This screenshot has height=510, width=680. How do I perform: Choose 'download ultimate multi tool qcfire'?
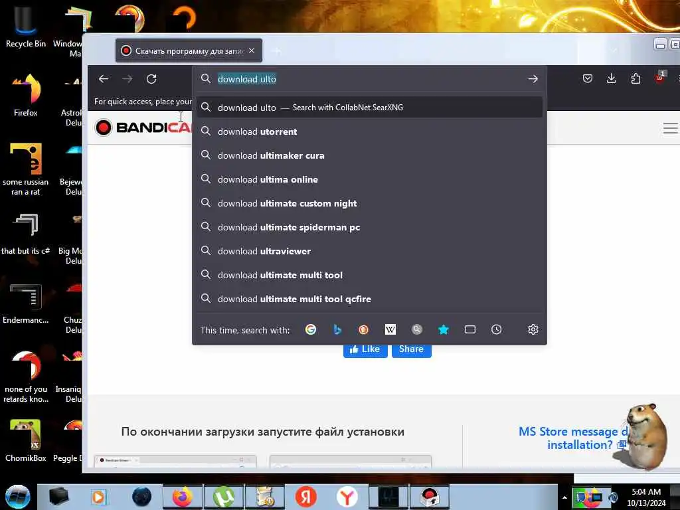[x=369, y=299]
